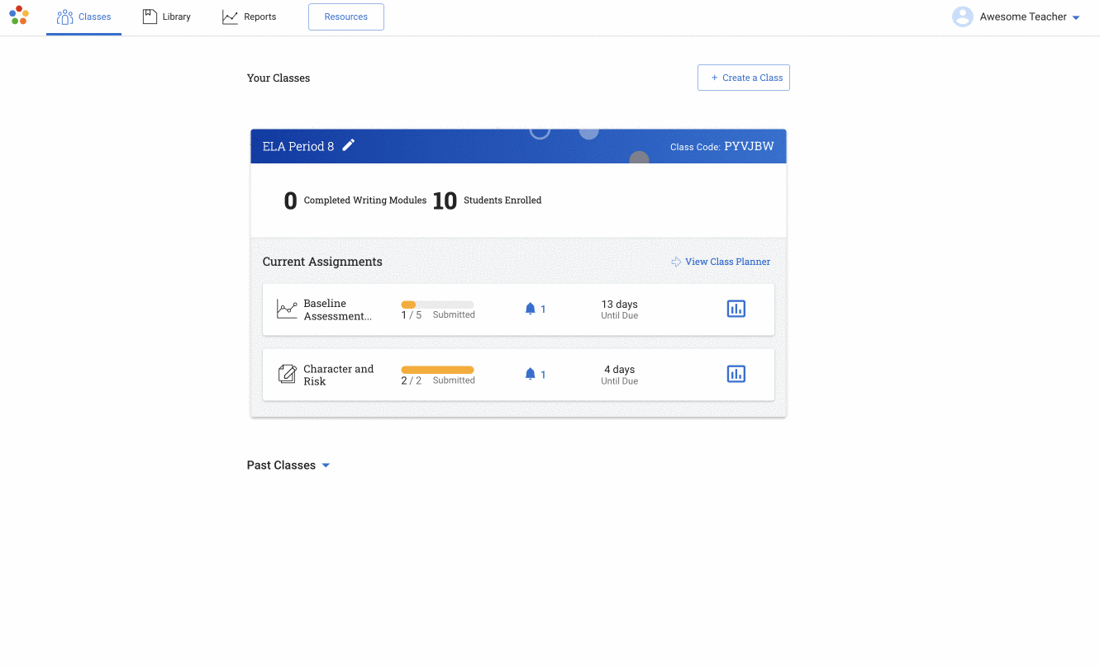Select the Classes tab

tap(84, 17)
